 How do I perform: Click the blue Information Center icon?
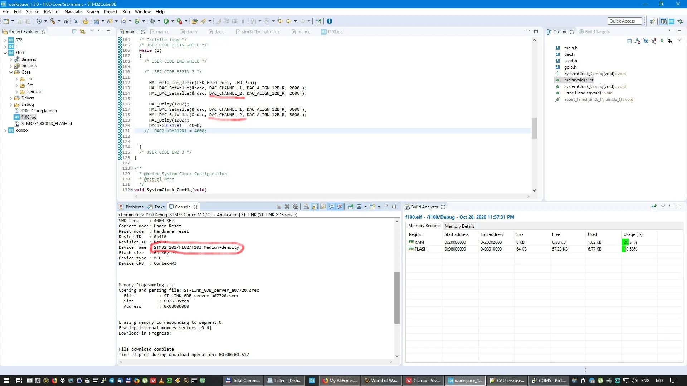tap(330, 21)
